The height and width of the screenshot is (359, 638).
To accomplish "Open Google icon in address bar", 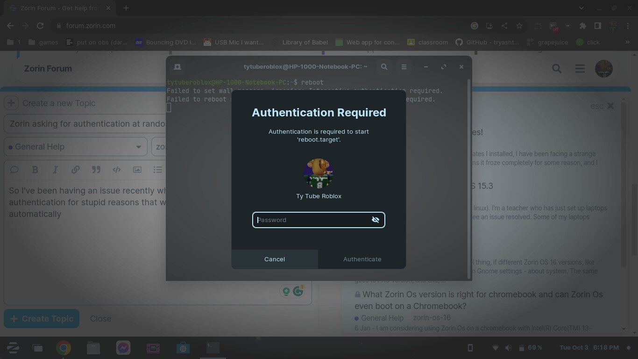I will tap(474, 26).
